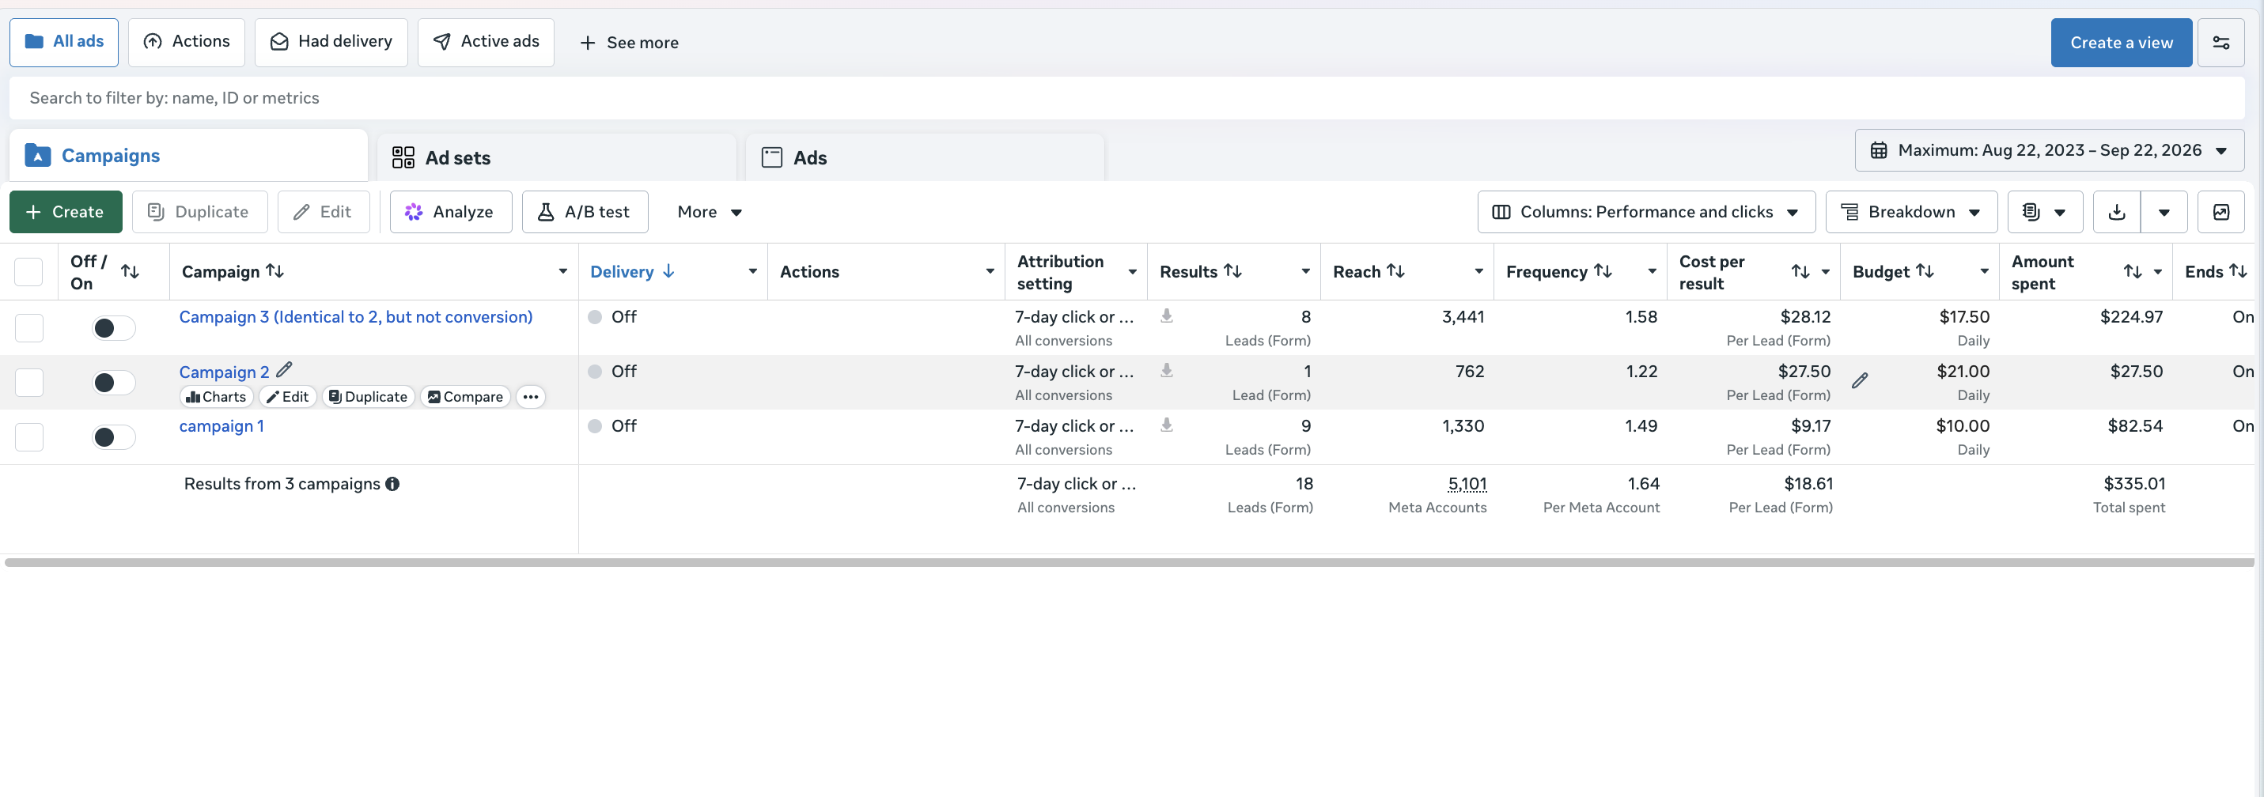Click the search filter input field
This screenshot has height=797, width=2264.
pyautogui.click(x=1126, y=98)
